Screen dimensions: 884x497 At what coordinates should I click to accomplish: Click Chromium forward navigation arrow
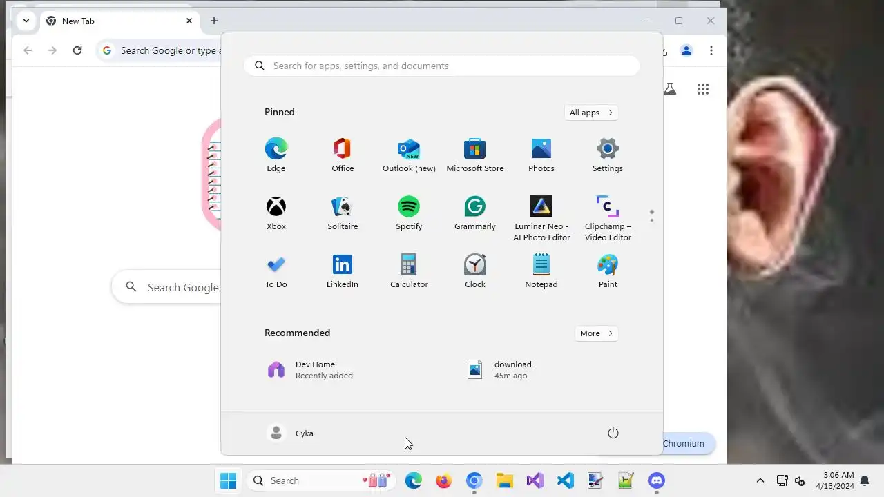(52, 50)
